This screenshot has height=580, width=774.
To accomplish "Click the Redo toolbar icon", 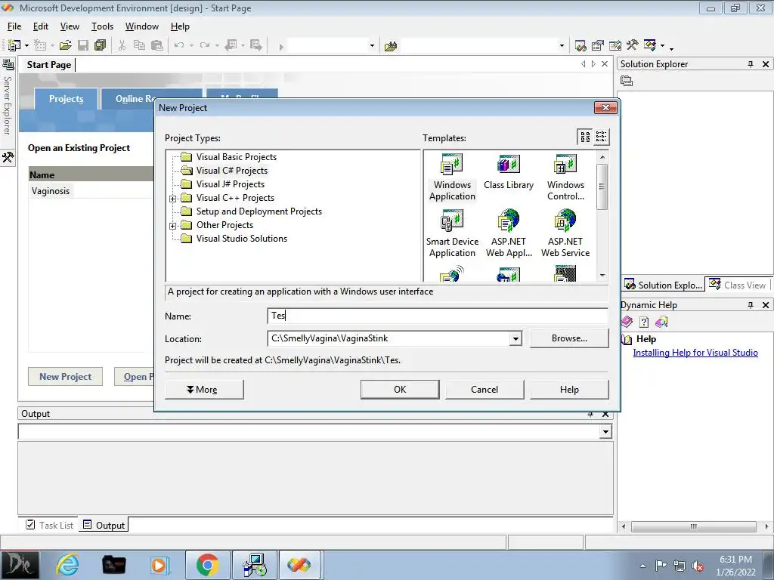I will pyautogui.click(x=205, y=46).
